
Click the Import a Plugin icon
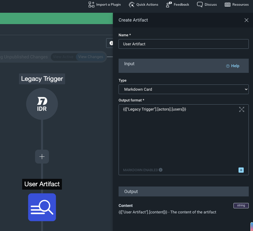tap(91, 5)
